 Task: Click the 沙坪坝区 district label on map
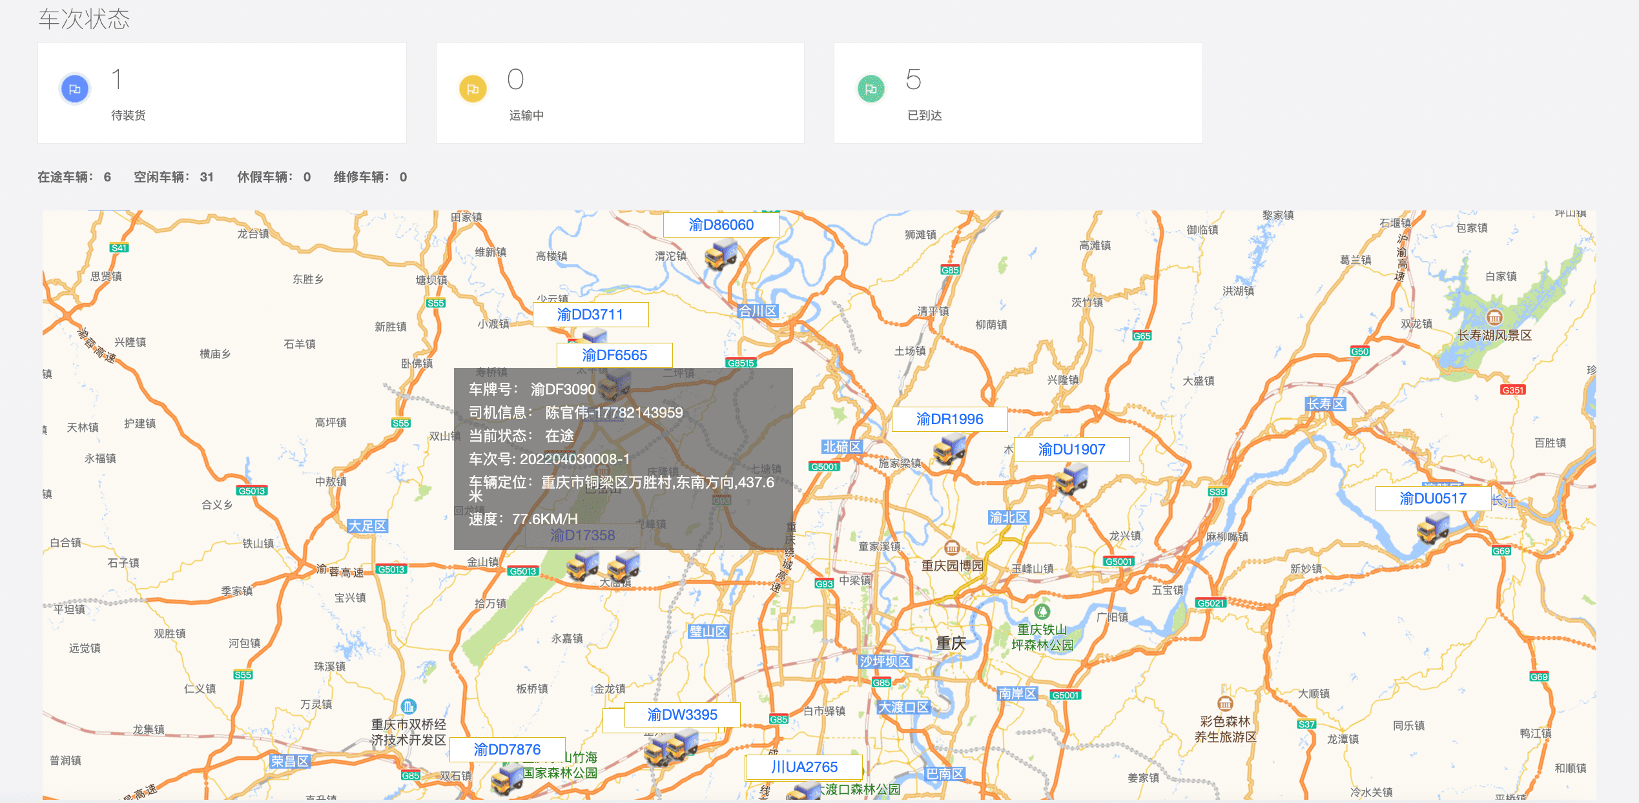[885, 662]
